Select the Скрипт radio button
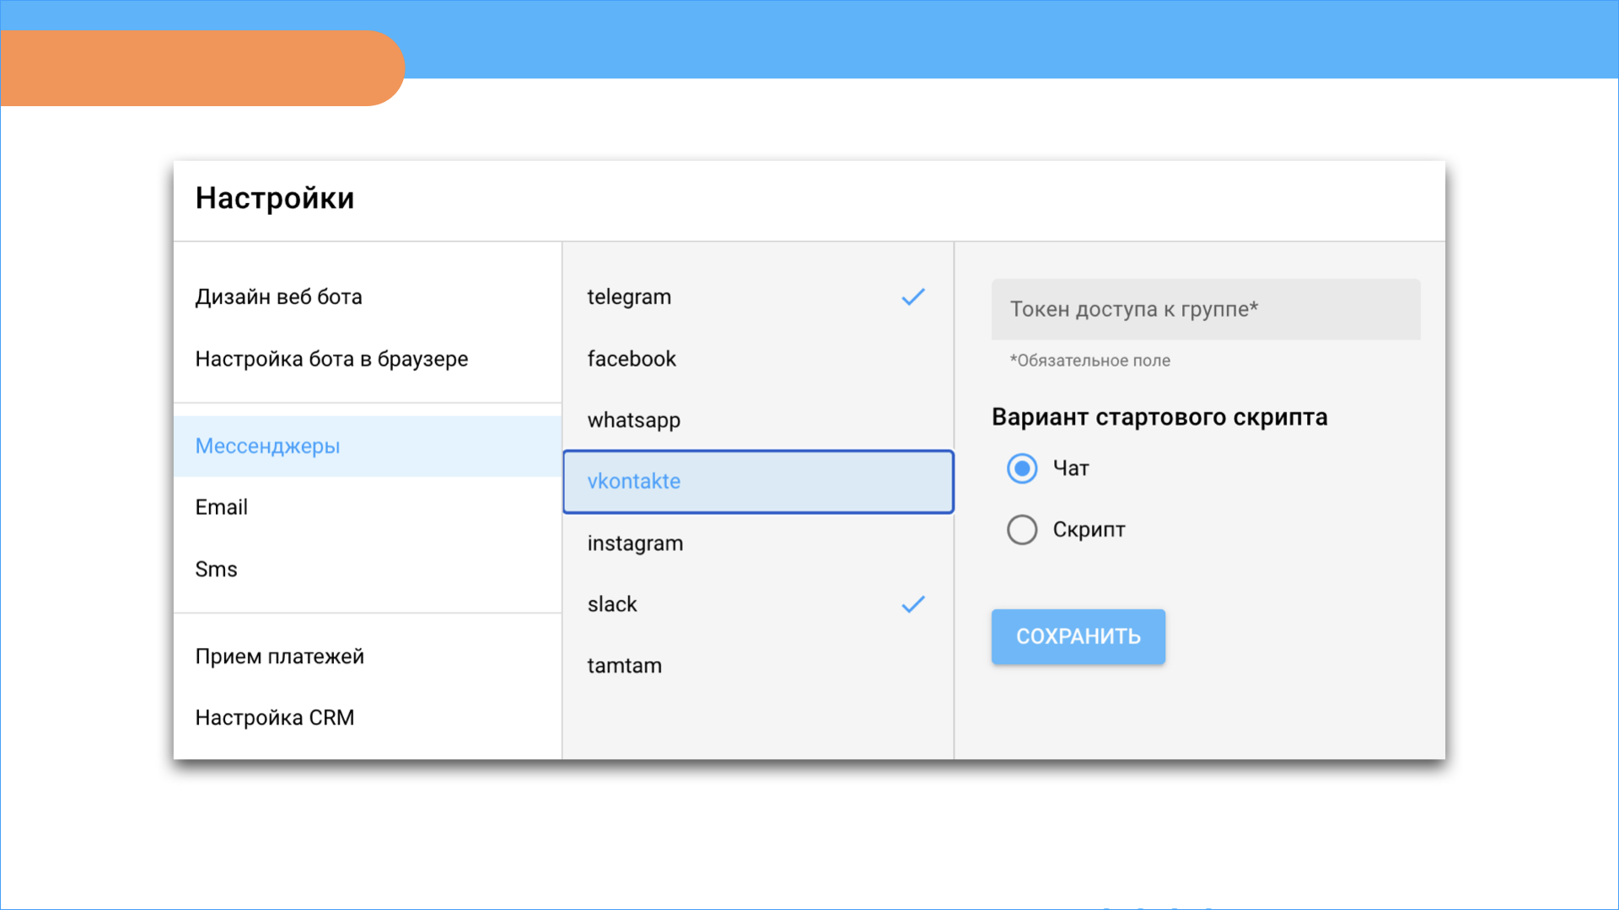The width and height of the screenshot is (1619, 910). pos(1022,530)
